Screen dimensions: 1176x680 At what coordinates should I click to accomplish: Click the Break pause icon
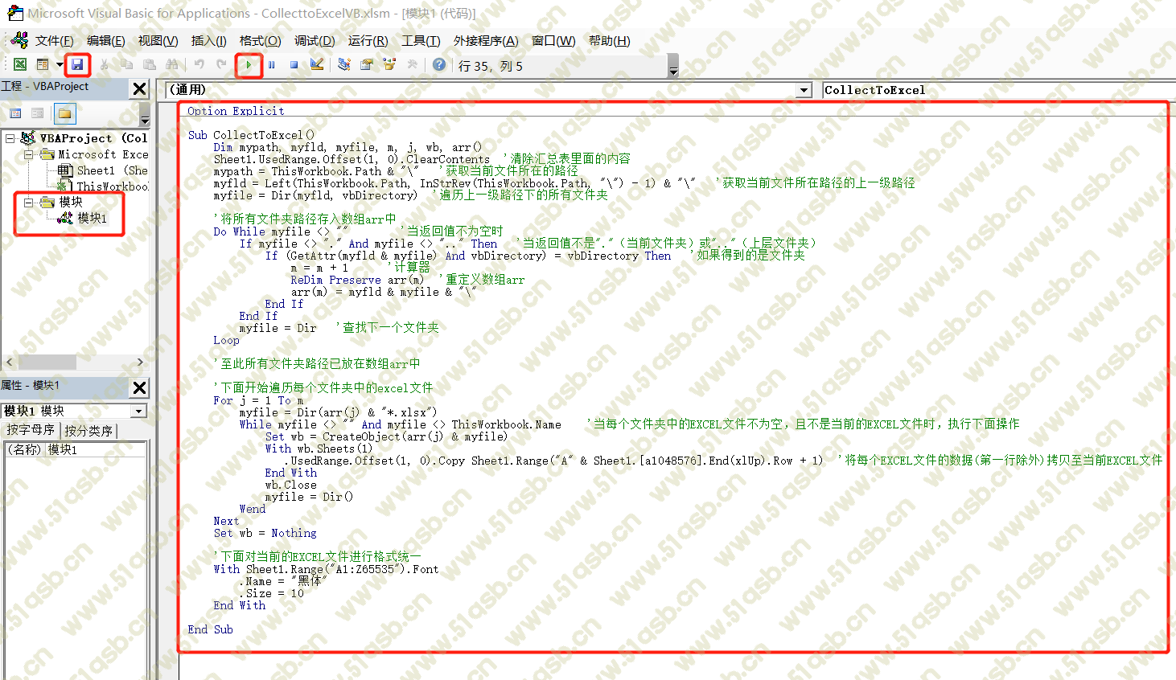coord(271,64)
